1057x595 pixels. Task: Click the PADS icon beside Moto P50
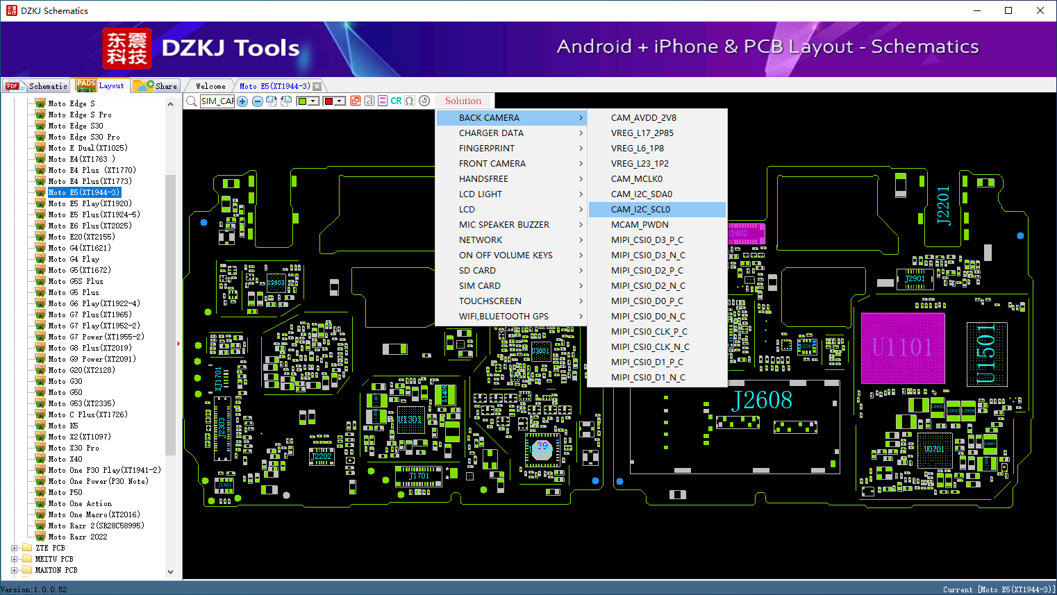pyautogui.click(x=40, y=492)
